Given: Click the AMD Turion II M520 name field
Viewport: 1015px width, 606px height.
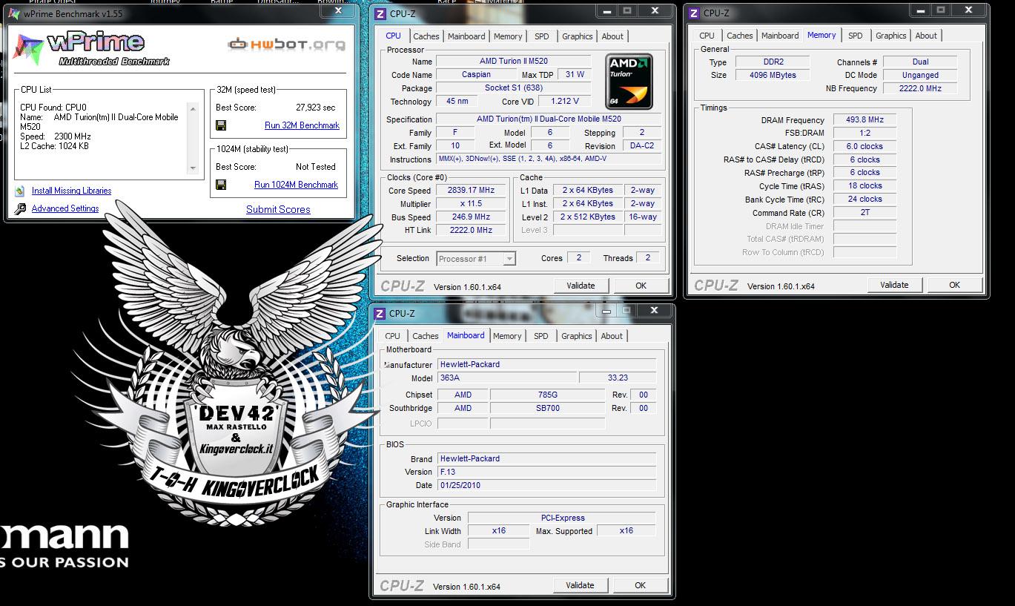Looking at the screenshot, I should [x=513, y=61].
